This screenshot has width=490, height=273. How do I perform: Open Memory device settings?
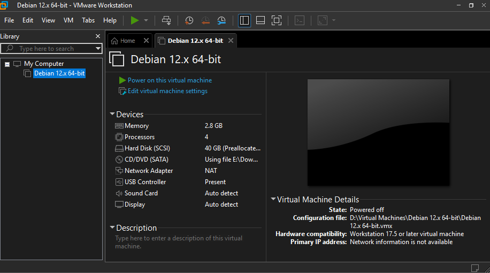136,126
